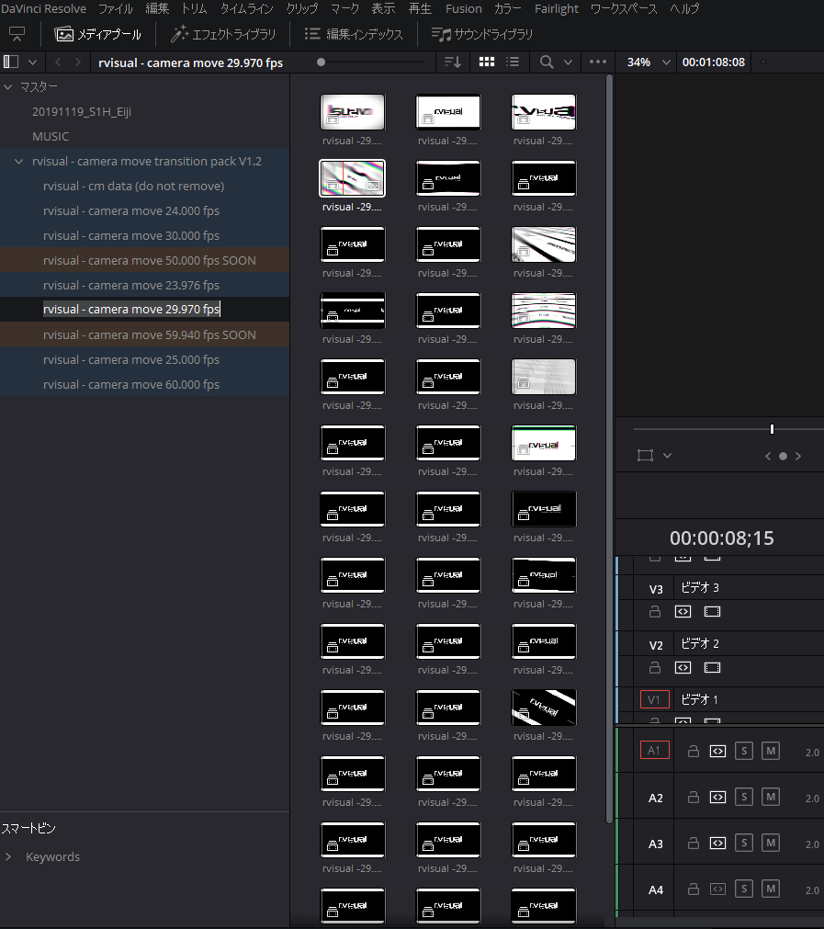Open the Fairlight menu
This screenshot has width=824, height=929.
(557, 9)
